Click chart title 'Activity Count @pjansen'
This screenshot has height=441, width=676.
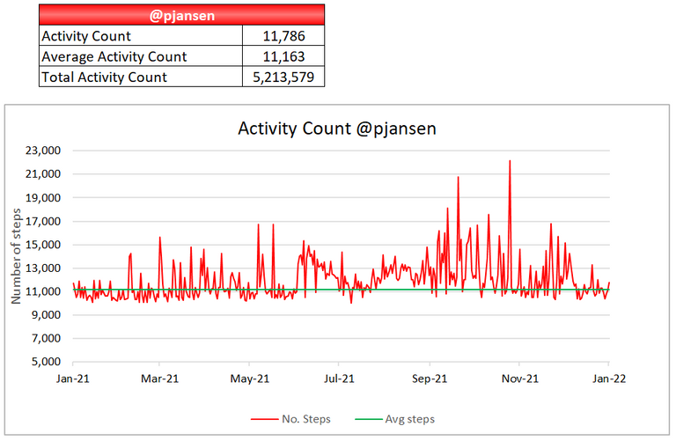pos(337,129)
